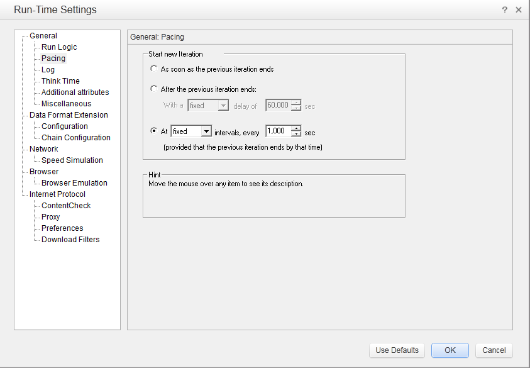Open Think Time settings
530x368 pixels.
coord(60,81)
